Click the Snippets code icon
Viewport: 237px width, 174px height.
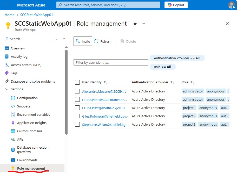coord(13,106)
